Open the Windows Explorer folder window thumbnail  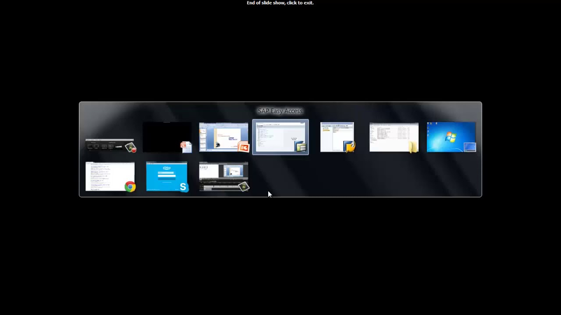point(394,137)
